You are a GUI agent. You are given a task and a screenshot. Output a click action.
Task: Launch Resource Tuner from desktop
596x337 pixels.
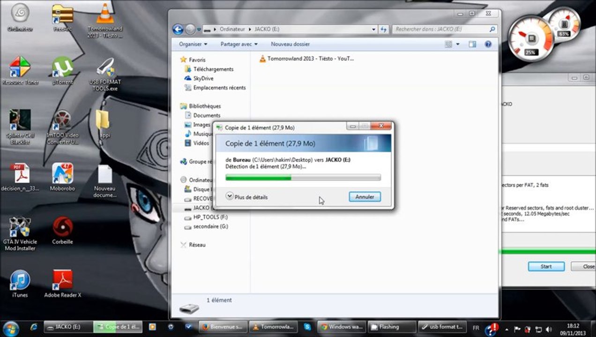(20, 70)
